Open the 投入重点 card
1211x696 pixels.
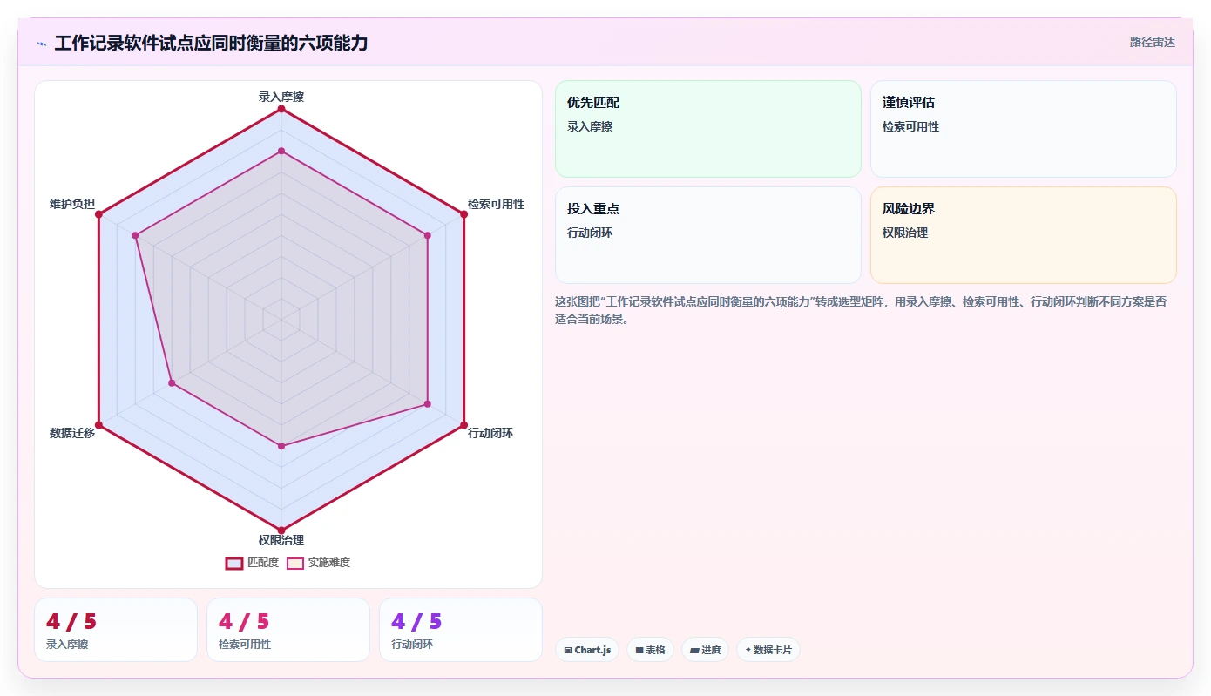707,235
